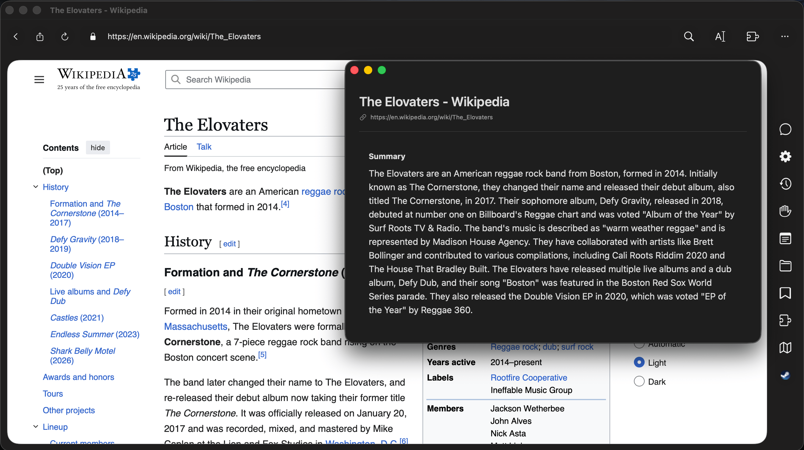The height and width of the screenshot is (450, 804).
Task: Open Wikipedia main menu hamburger icon
Action: (x=39, y=80)
